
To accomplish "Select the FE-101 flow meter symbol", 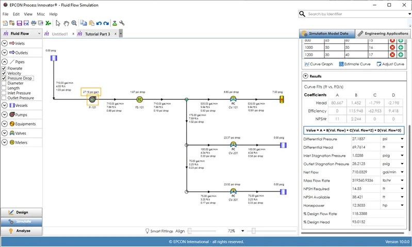I will coord(139,99).
